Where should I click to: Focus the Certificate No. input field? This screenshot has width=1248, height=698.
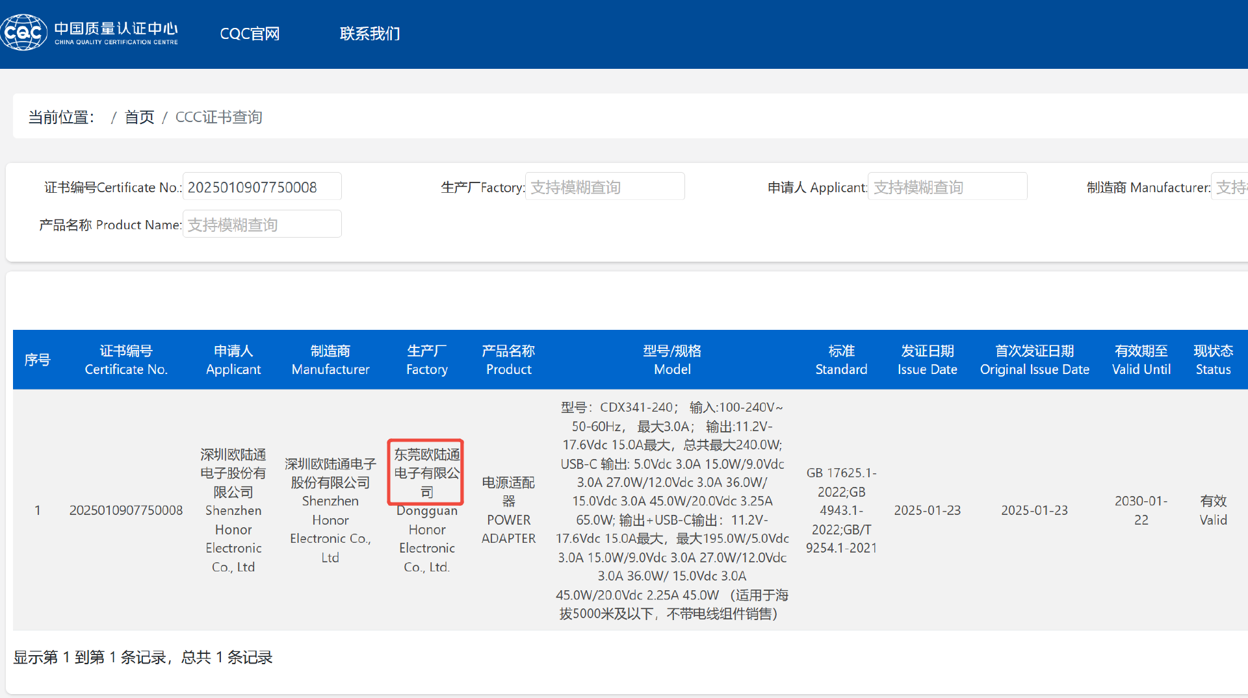[x=262, y=187]
